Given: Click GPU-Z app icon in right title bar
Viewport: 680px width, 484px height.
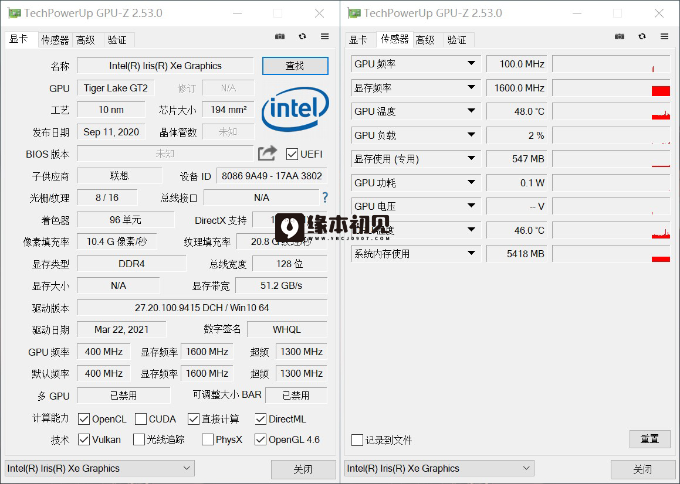Looking at the screenshot, I should pos(354,13).
